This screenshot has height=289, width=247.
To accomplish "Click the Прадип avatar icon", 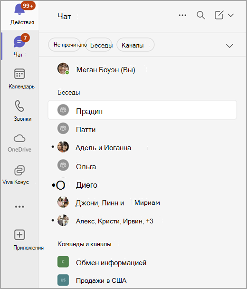I will pos(63,110).
